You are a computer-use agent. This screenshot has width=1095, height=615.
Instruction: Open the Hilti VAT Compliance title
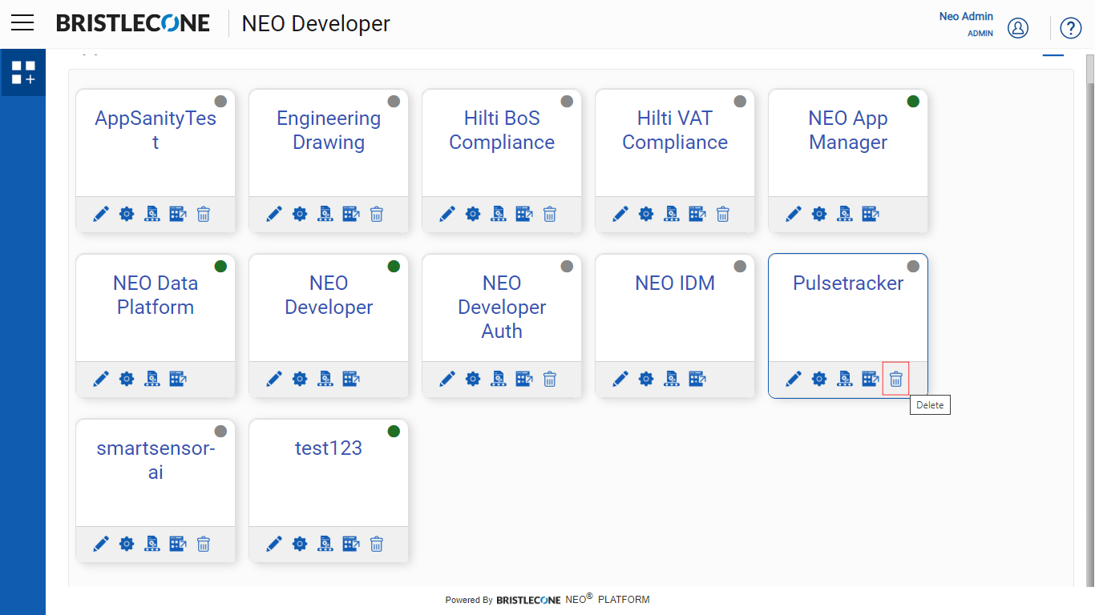coord(675,130)
